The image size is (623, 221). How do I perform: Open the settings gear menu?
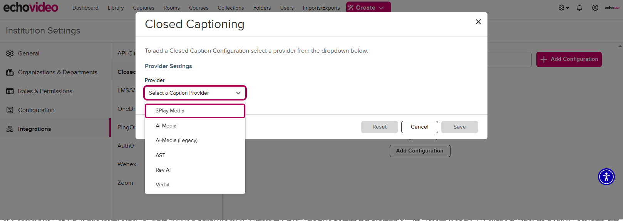tap(563, 8)
